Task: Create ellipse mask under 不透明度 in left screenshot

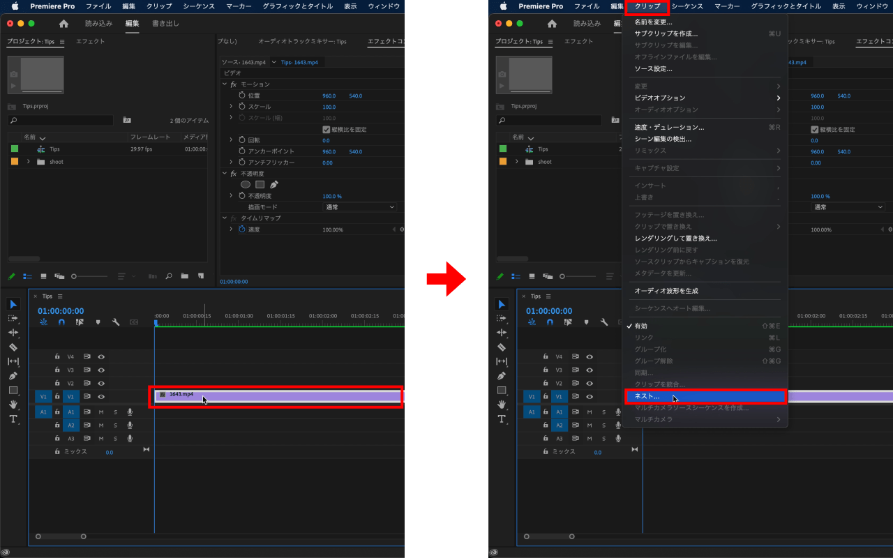Action: pos(246,185)
